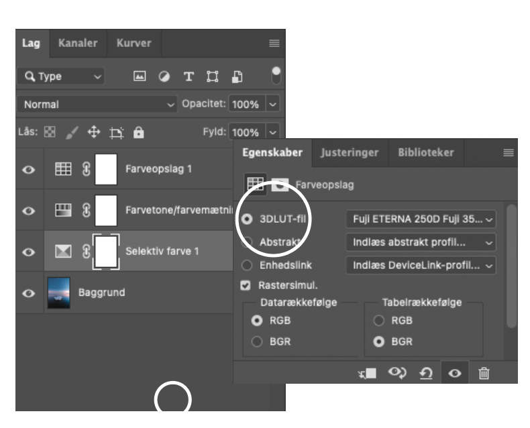The image size is (530, 428).
Task: Click Farveopslag grid icon in Egenskaber
Action: coord(255,184)
